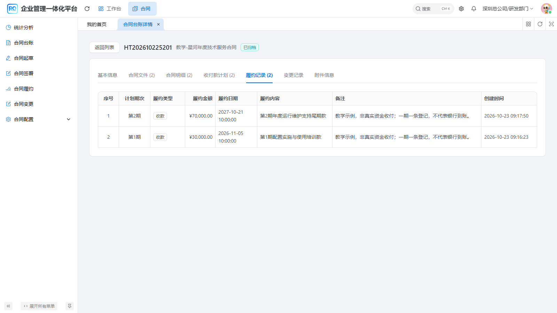
Task: Click the ¥70,000.00 amount cell
Action: 201,116
